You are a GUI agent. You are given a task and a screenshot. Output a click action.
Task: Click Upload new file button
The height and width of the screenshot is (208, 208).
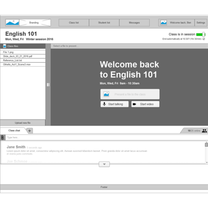(x=22, y=123)
